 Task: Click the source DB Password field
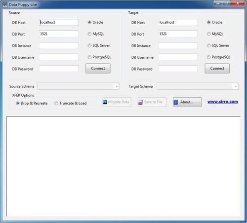click(x=59, y=69)
